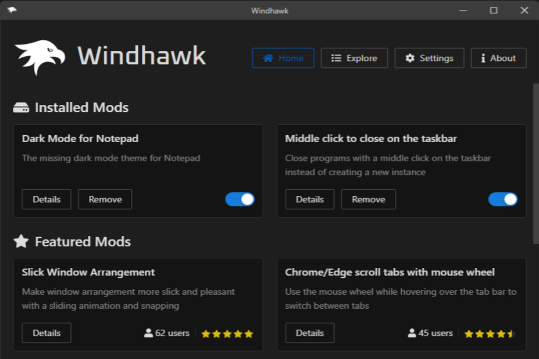
Task: Open the About page
Action: (x=498, y=58)
